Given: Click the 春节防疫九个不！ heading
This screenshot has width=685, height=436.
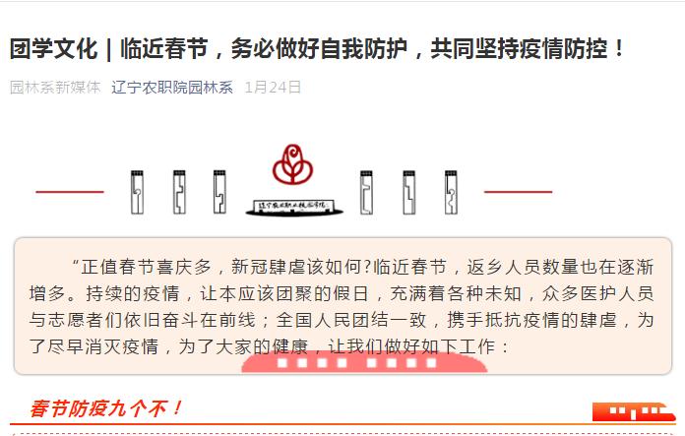Looking at the screenshot, I should (106, 408).
